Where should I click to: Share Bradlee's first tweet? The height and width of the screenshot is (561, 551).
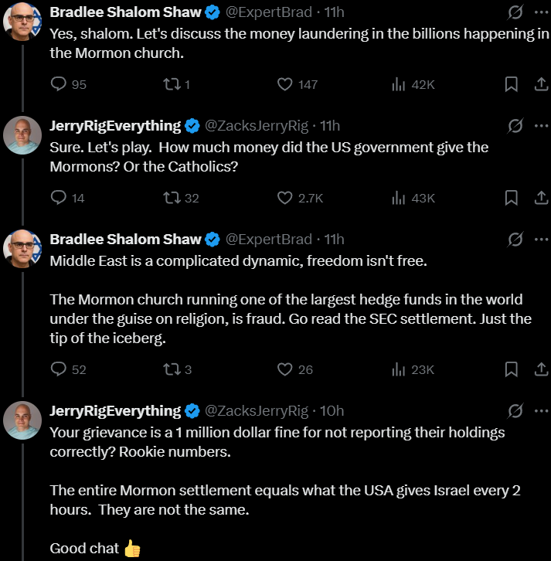coord(541,84)
